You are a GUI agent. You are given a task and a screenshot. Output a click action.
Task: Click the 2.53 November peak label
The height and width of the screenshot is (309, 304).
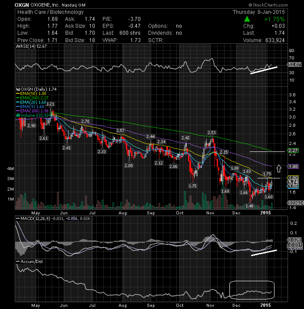(211, 132)
